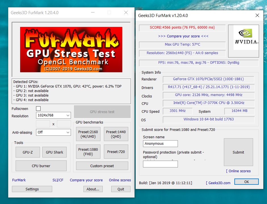Click the custom resolution width field

coord(43,124)
